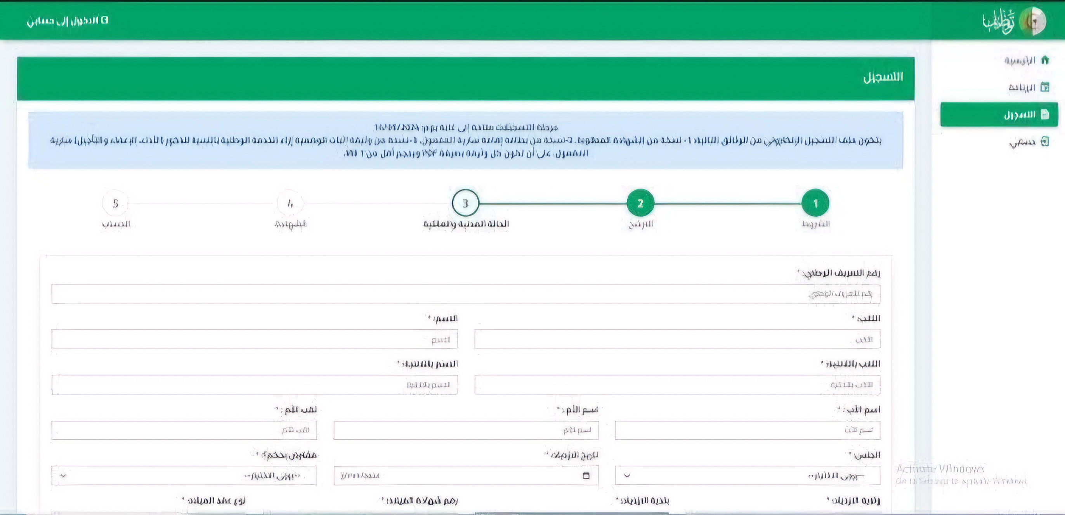Click the last name (اللقب) input field
1065x515 pixels.
pos(677,339)
